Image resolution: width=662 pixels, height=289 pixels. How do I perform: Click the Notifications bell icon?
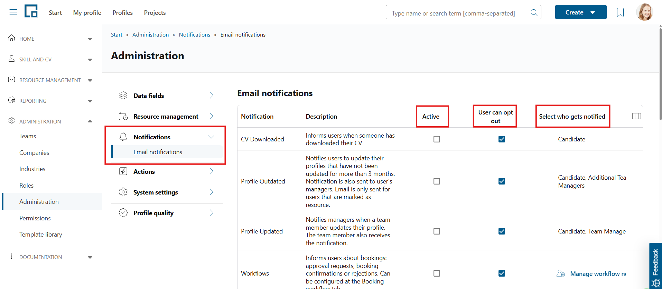(123, 137)
